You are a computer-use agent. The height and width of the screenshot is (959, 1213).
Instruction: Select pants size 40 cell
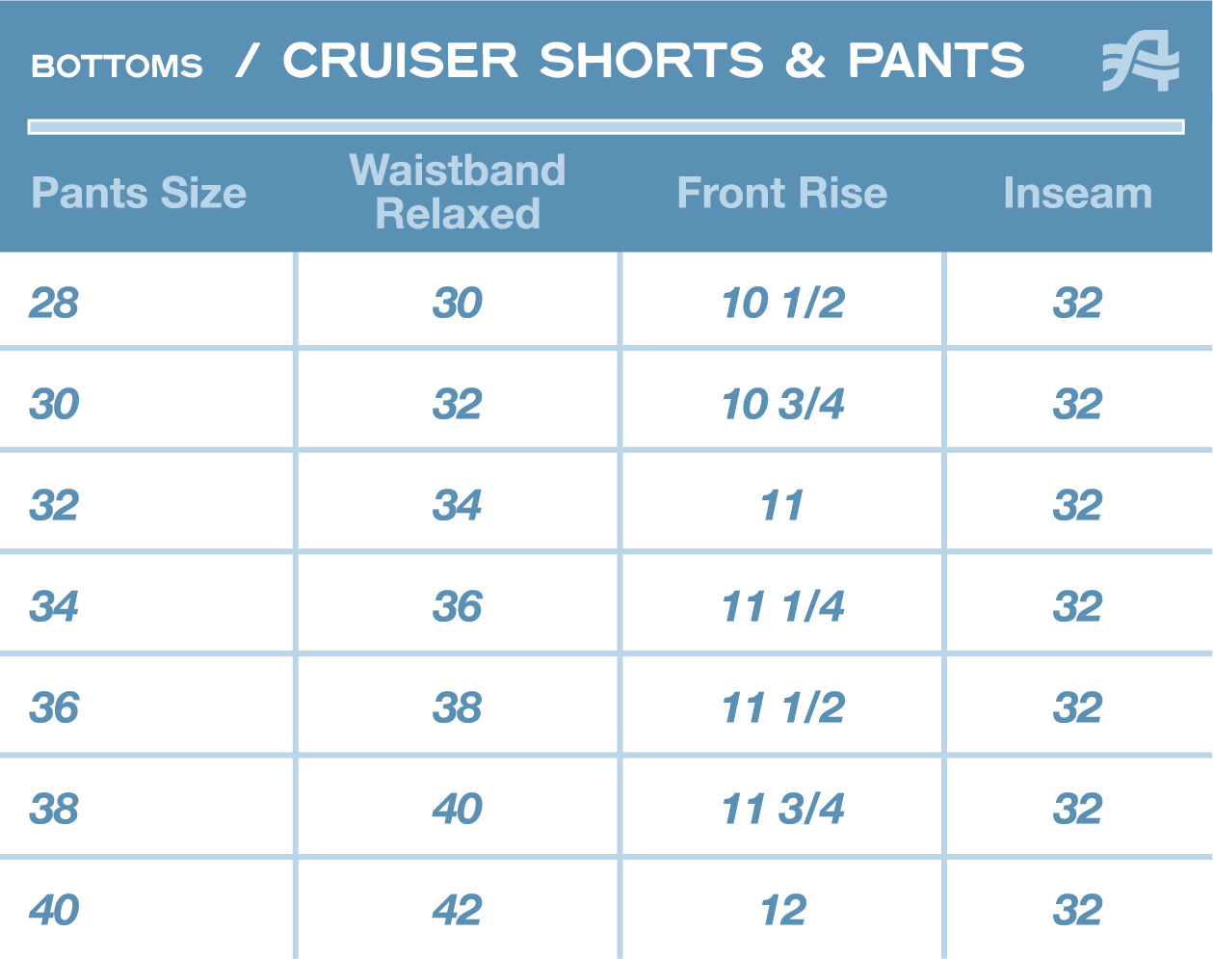[54, 910]
